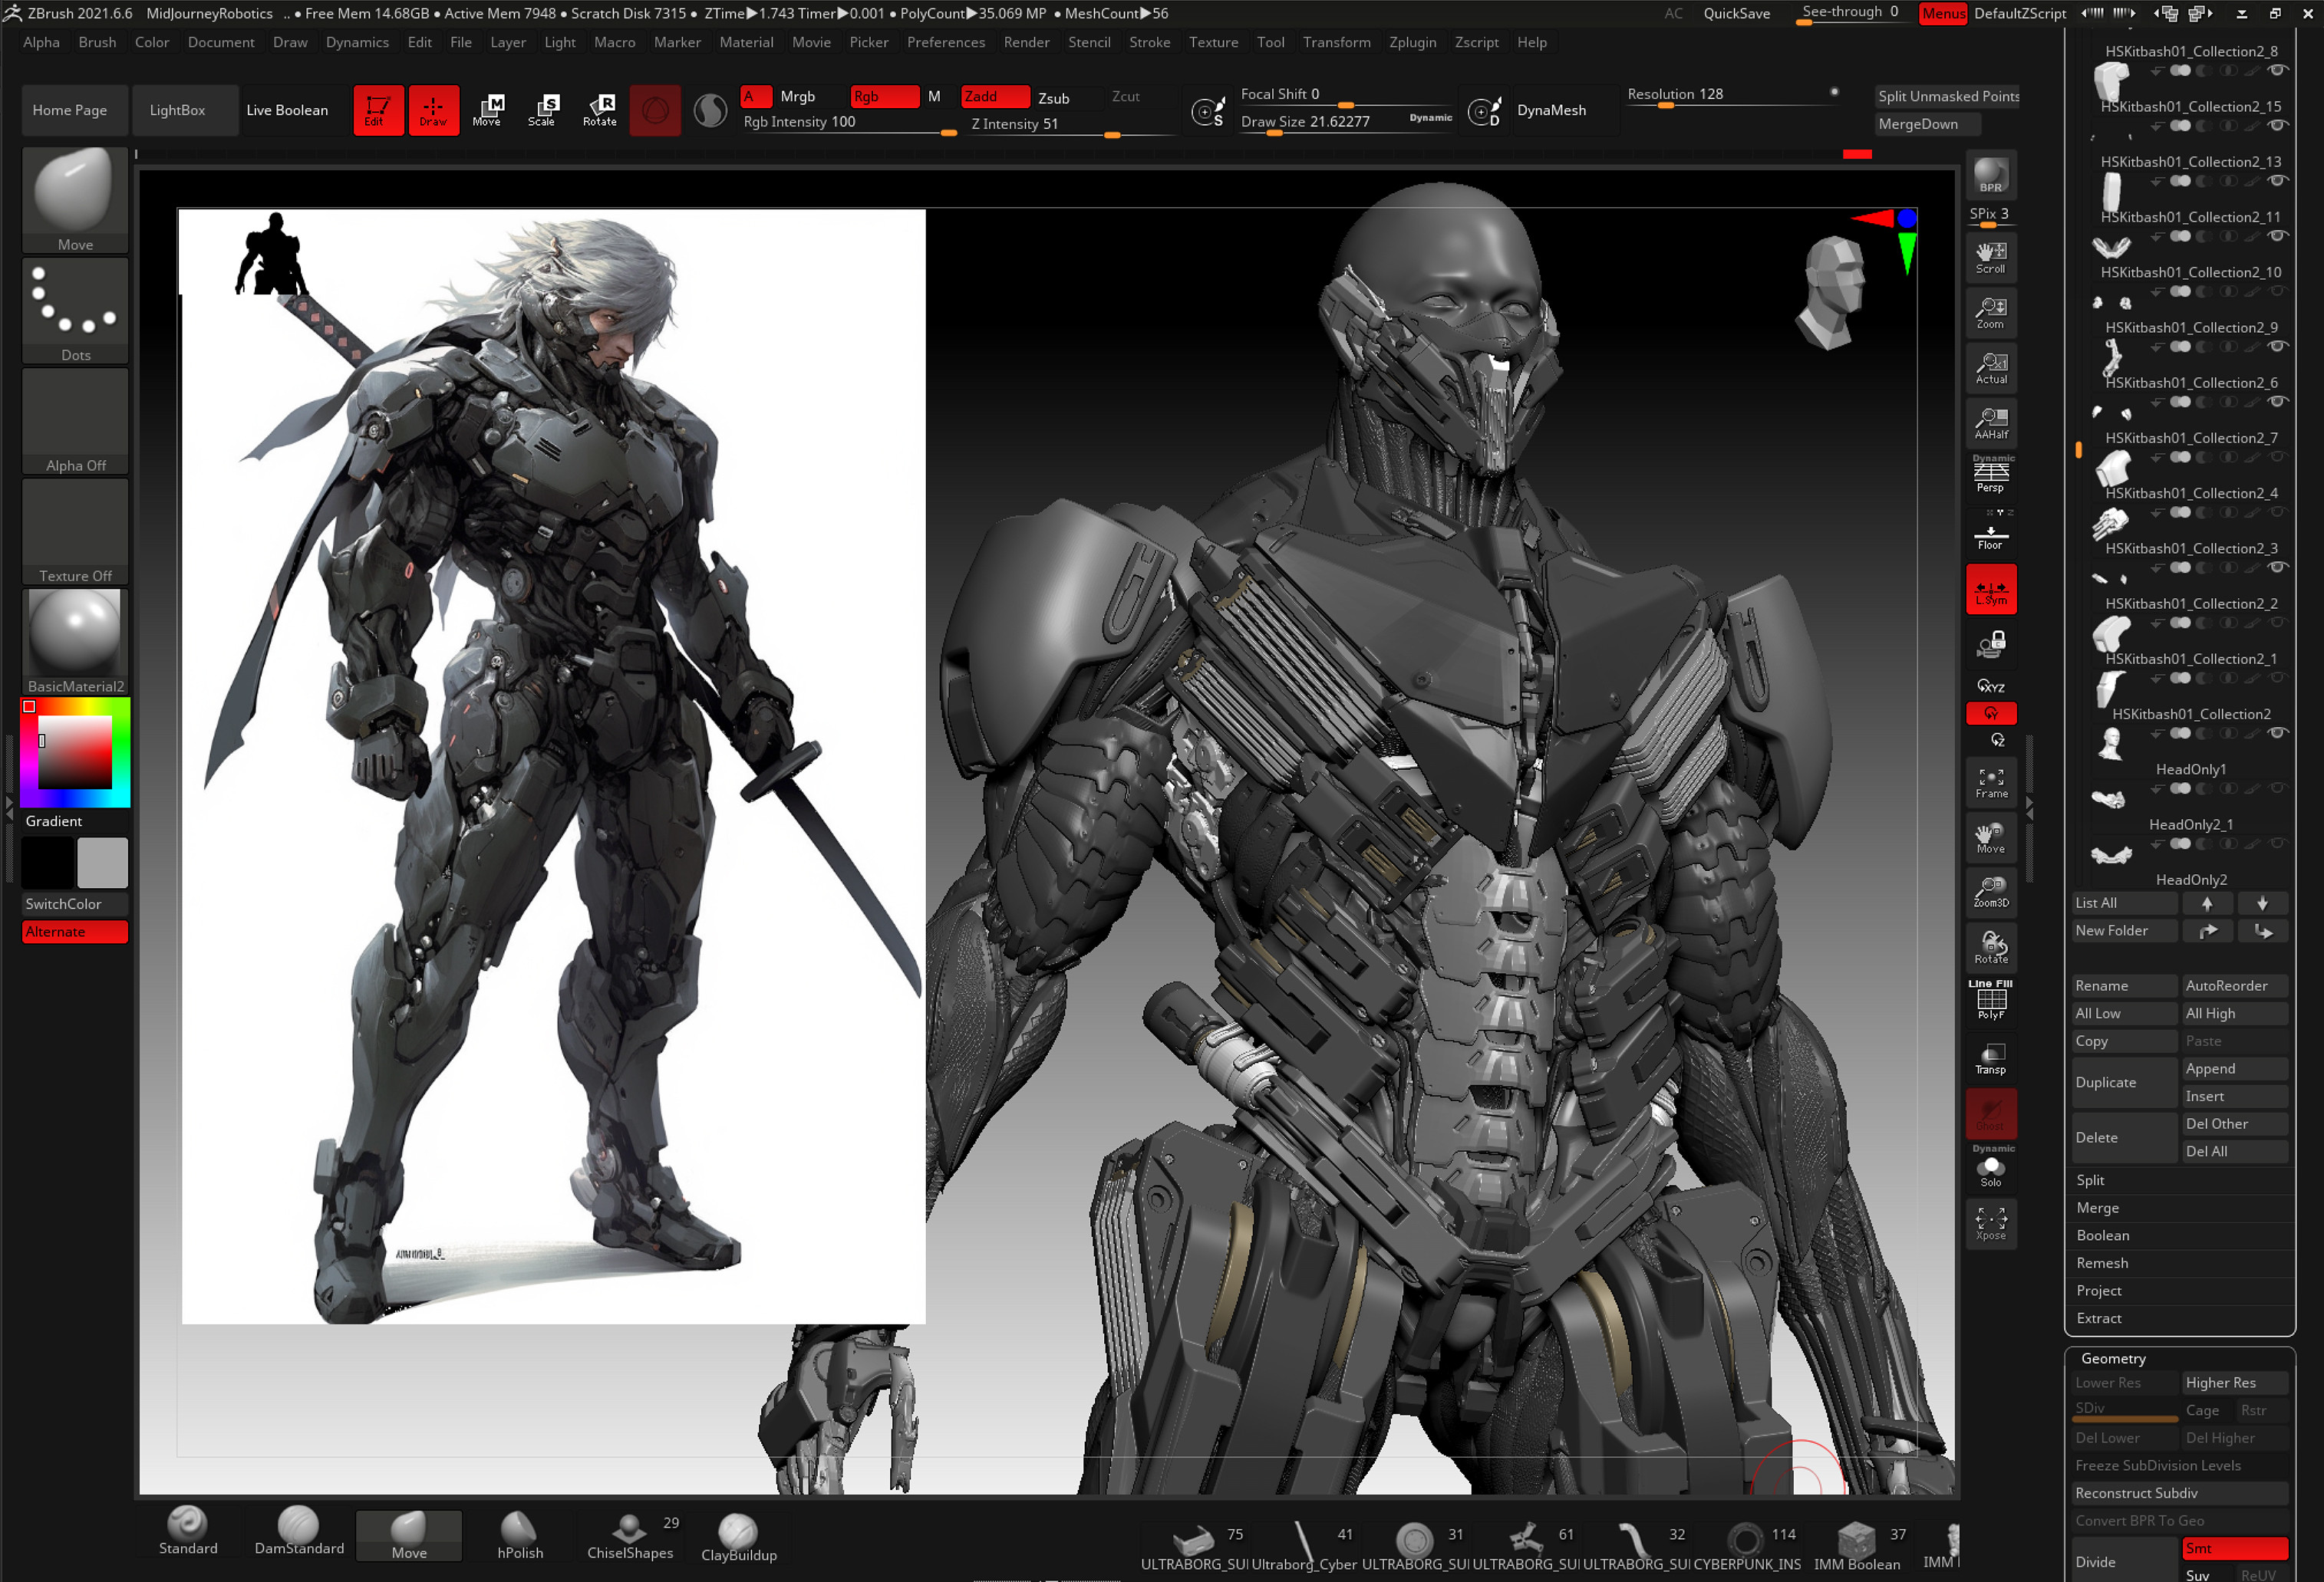Activate Transp transparency icon
Screen dimensions: 2324x1582
coord(1990,1058)
